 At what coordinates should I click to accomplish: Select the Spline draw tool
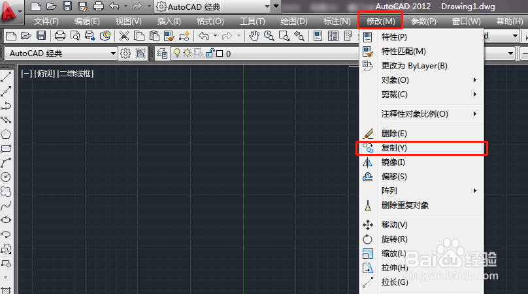click(x=6, y=205)
